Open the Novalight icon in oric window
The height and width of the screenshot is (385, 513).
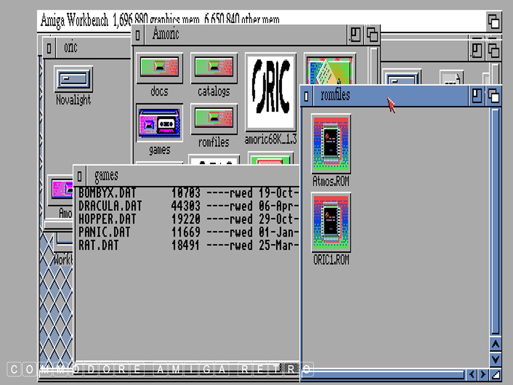(x=73, y=79)
